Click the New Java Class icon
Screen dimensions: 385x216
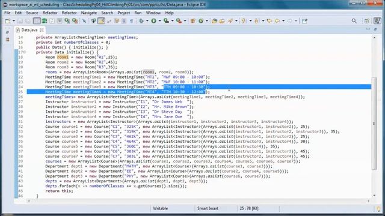point(201,21)
